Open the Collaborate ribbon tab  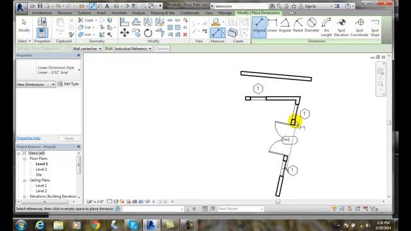coord(190,13)
